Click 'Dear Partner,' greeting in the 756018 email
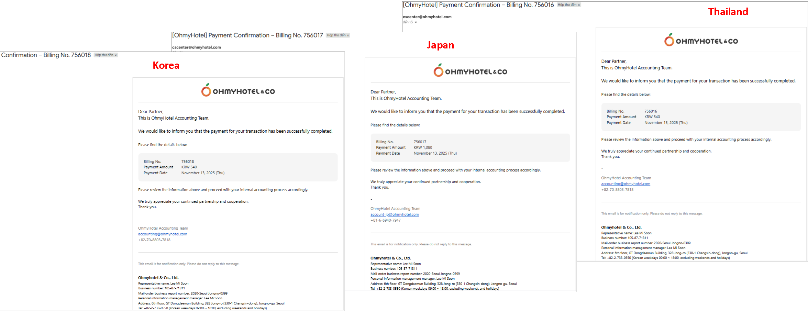Image resolution: width=808 pixels, height=311 pixels. (x=151, y=112)
